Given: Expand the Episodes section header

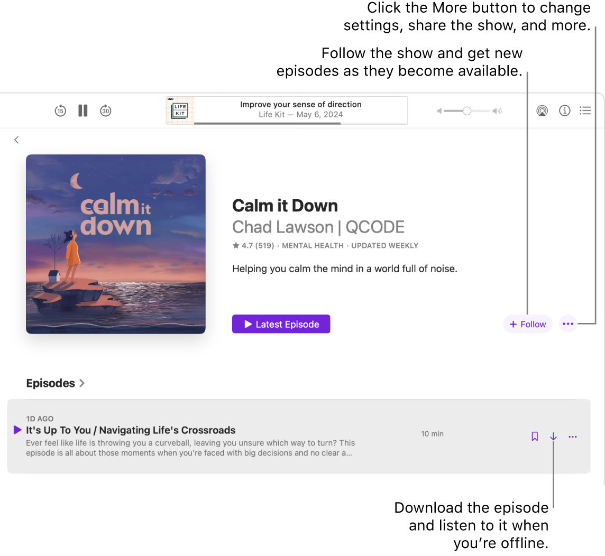Looking at the screenshot, I should coord(55,383).
